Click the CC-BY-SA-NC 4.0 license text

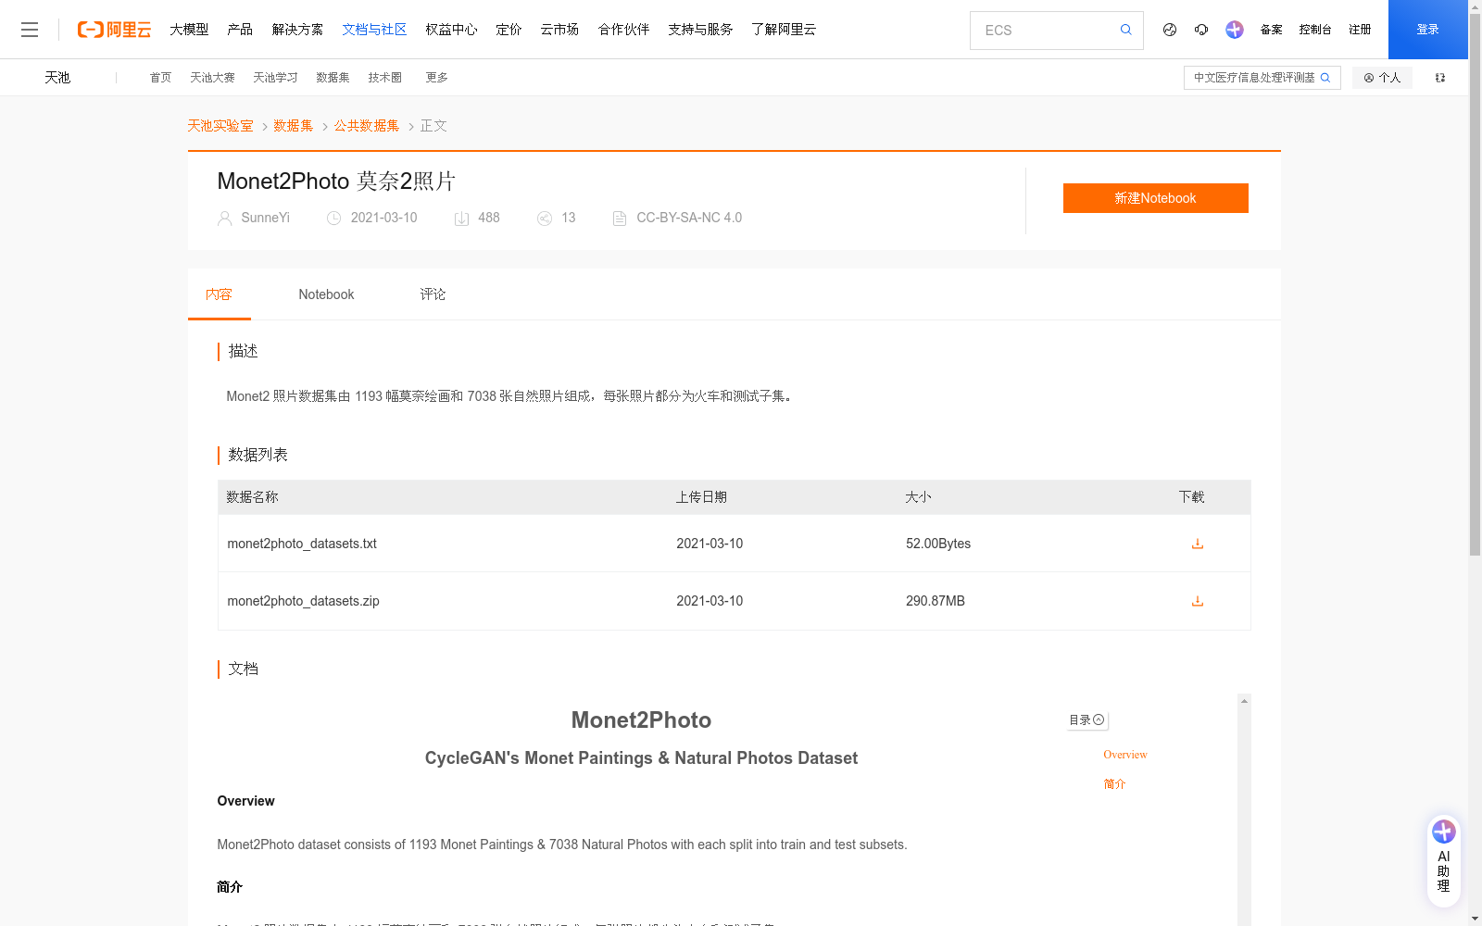[x=689, y=218]
